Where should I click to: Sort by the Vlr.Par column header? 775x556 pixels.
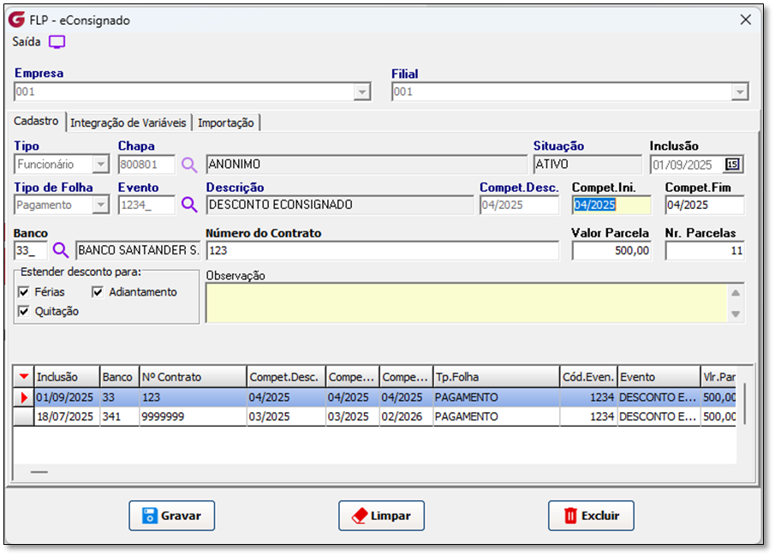click(718, 377)
